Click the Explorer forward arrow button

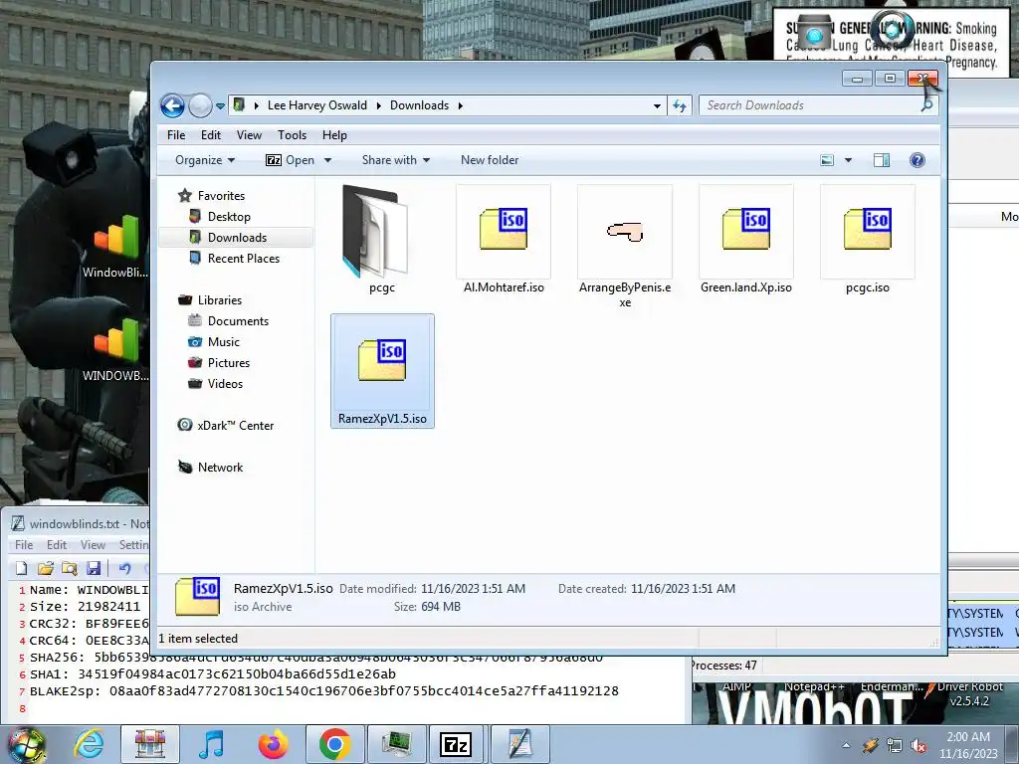(x=200, y=105)
